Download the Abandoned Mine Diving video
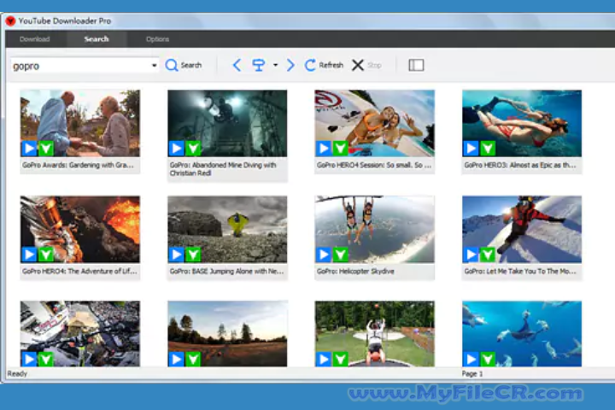Screen dimensions: 615x410 [x=193, y=149]
